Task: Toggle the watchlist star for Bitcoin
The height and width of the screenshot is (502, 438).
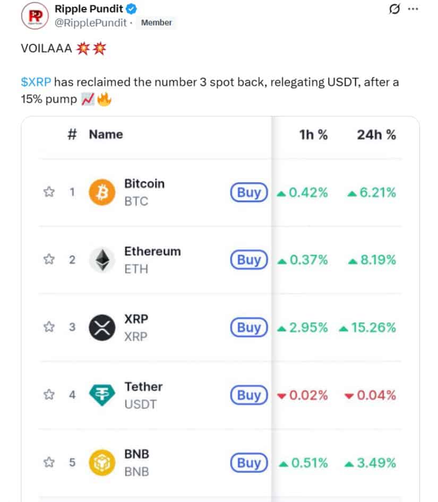Action: point(49,192)
